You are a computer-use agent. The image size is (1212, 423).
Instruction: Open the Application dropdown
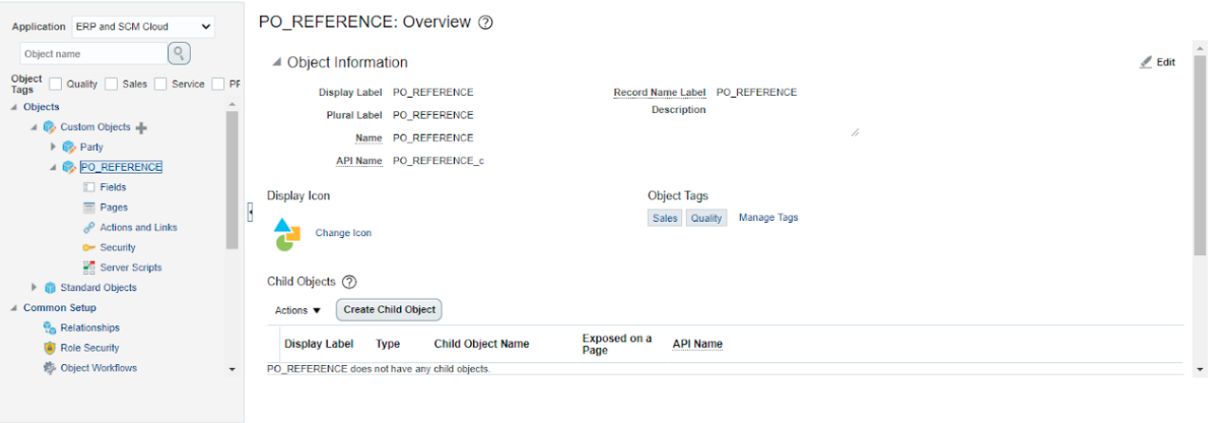[143, 27]
